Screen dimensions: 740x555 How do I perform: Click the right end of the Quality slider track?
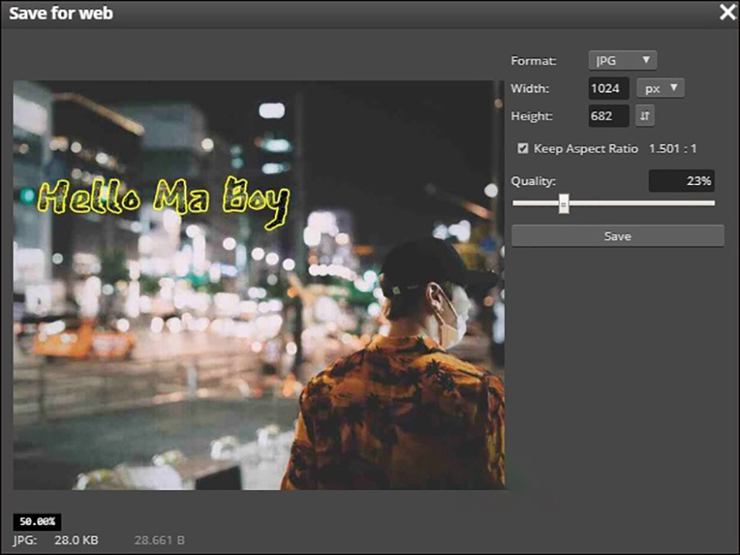coord(712,203)
